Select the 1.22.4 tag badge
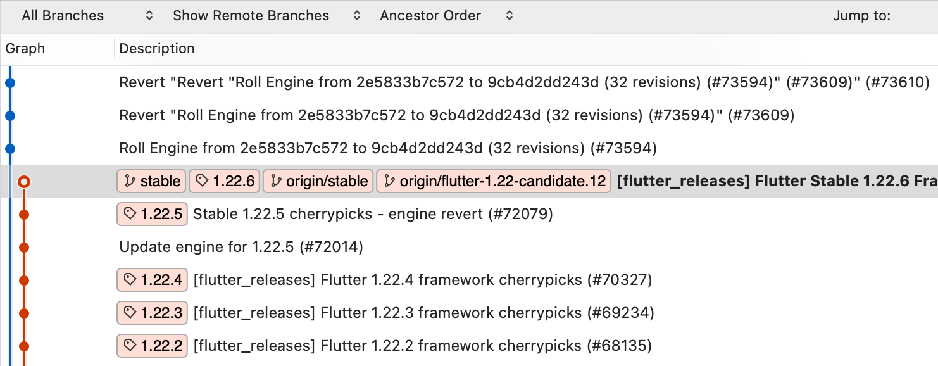Image resolution: width=938 pixels, height=366 pixels. 152,279
